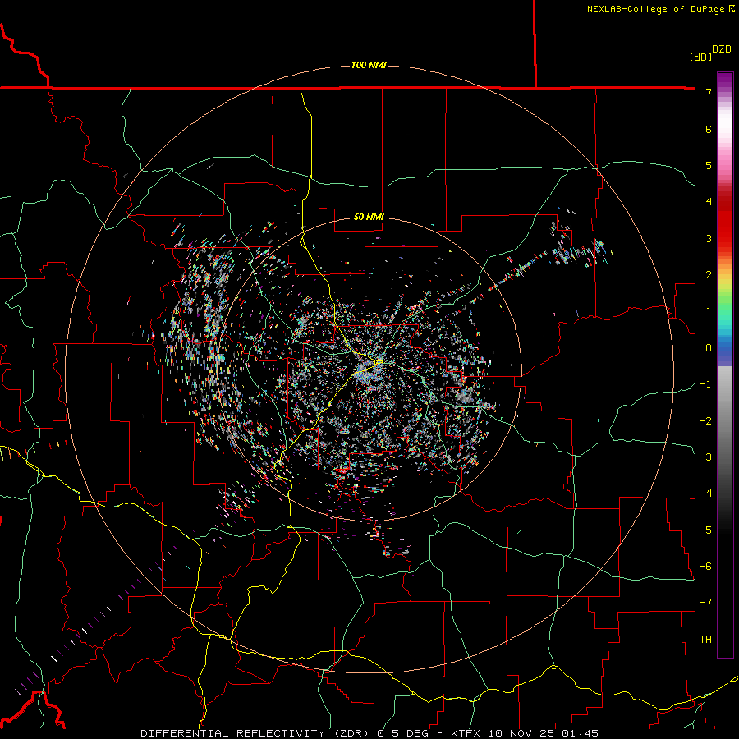
Task: Click the 0.5 DEG elevation text
Action: coord(403,733)
